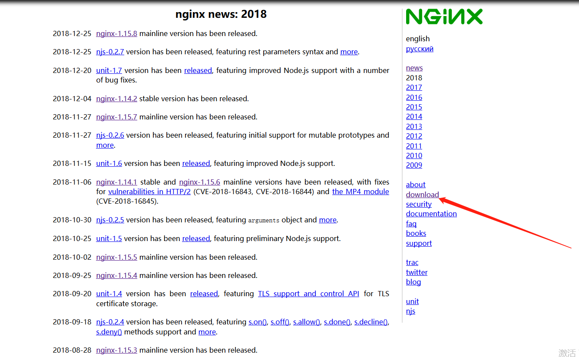Open the 2017 news archive
The height and width of the screenshot is (357, 579).
(414, 87)
